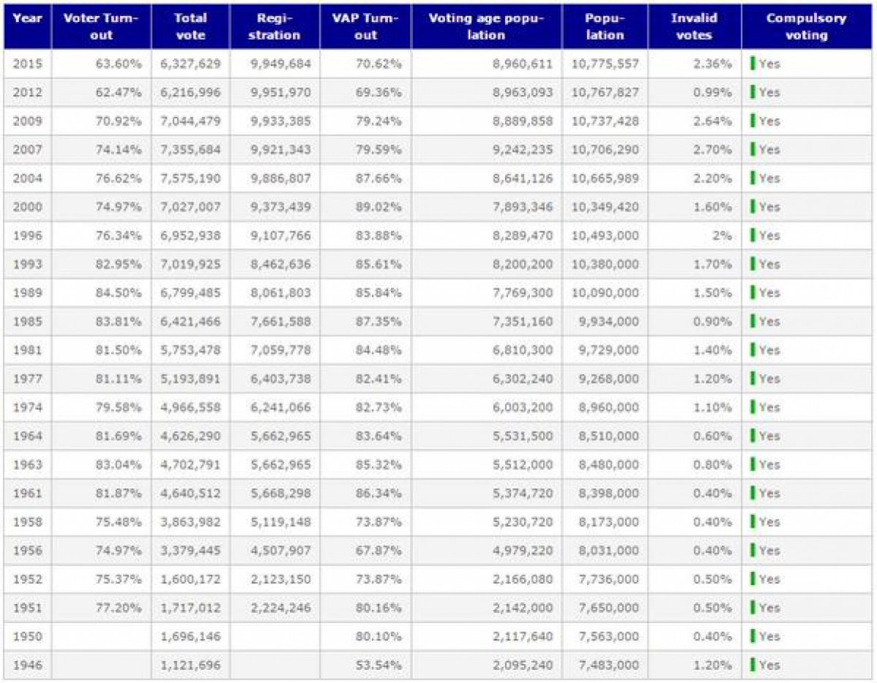Click the Voting age population header
This screenshot has height=683, width=877.
pos(487,27)
